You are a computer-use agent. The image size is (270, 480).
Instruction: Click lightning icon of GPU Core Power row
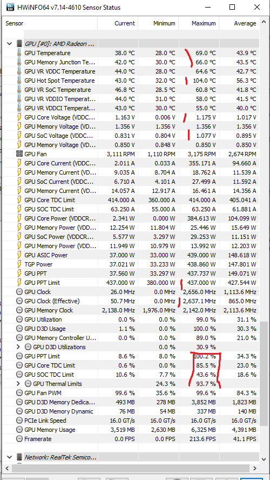pyautogui.click(x=19, y=218)
